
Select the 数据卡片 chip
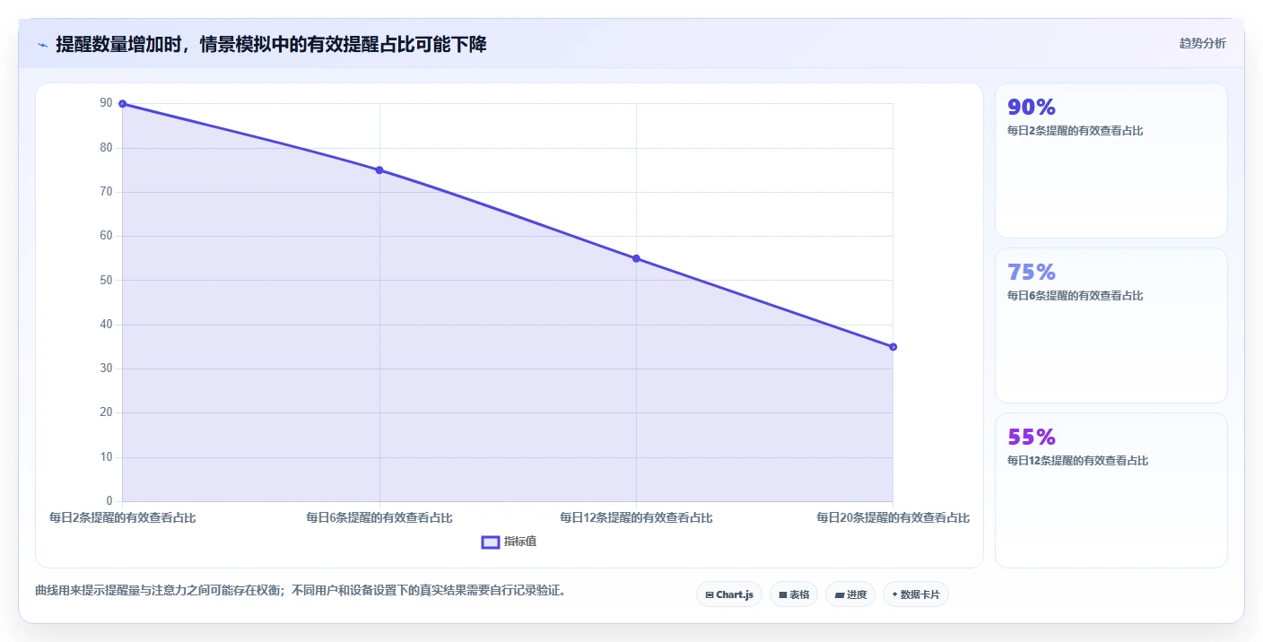[x=916, y=594]
